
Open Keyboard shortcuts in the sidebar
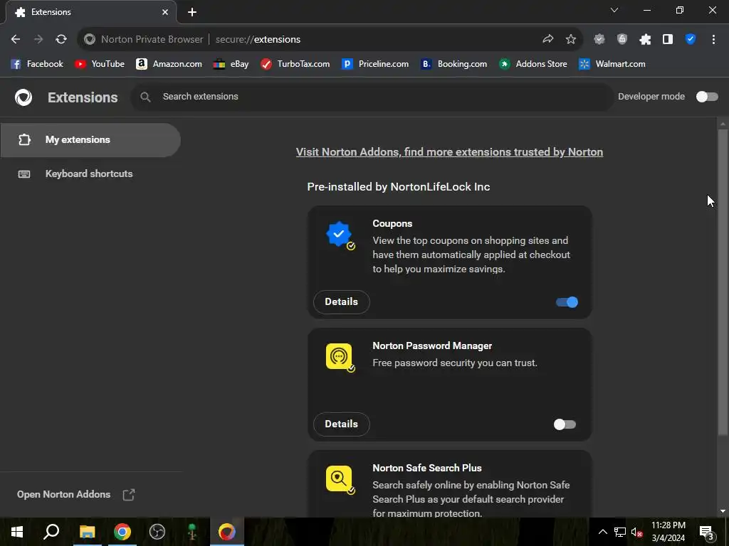90,173
